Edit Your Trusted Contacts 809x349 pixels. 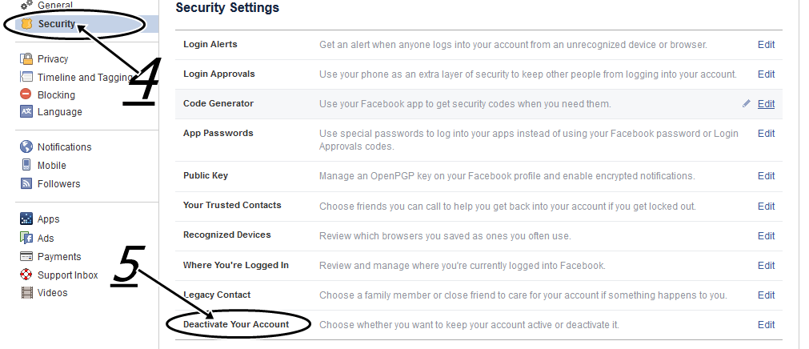[766, 206]
